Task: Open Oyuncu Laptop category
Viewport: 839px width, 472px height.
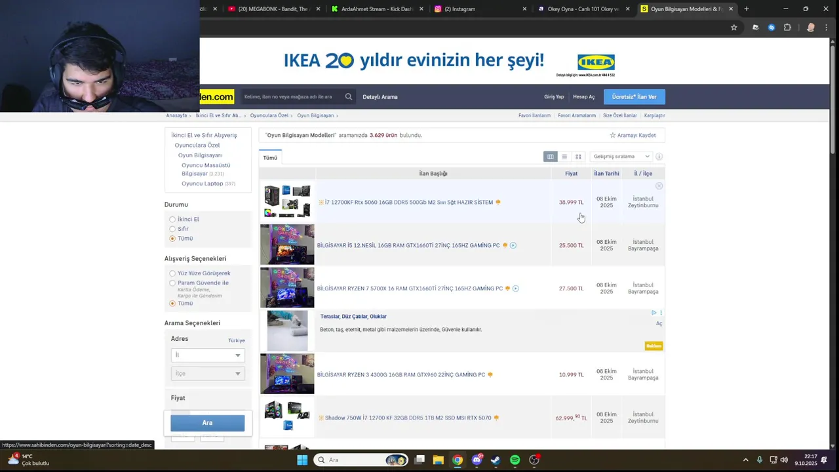Action: pyautogui.click(x=203, y=184)
